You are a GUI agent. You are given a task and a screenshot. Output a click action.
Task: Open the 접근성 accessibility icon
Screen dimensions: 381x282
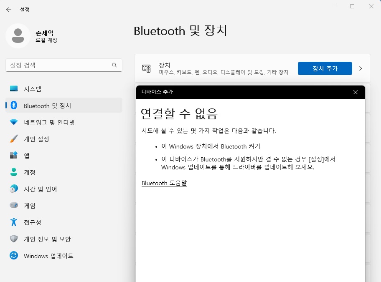(x=14, y=222)
